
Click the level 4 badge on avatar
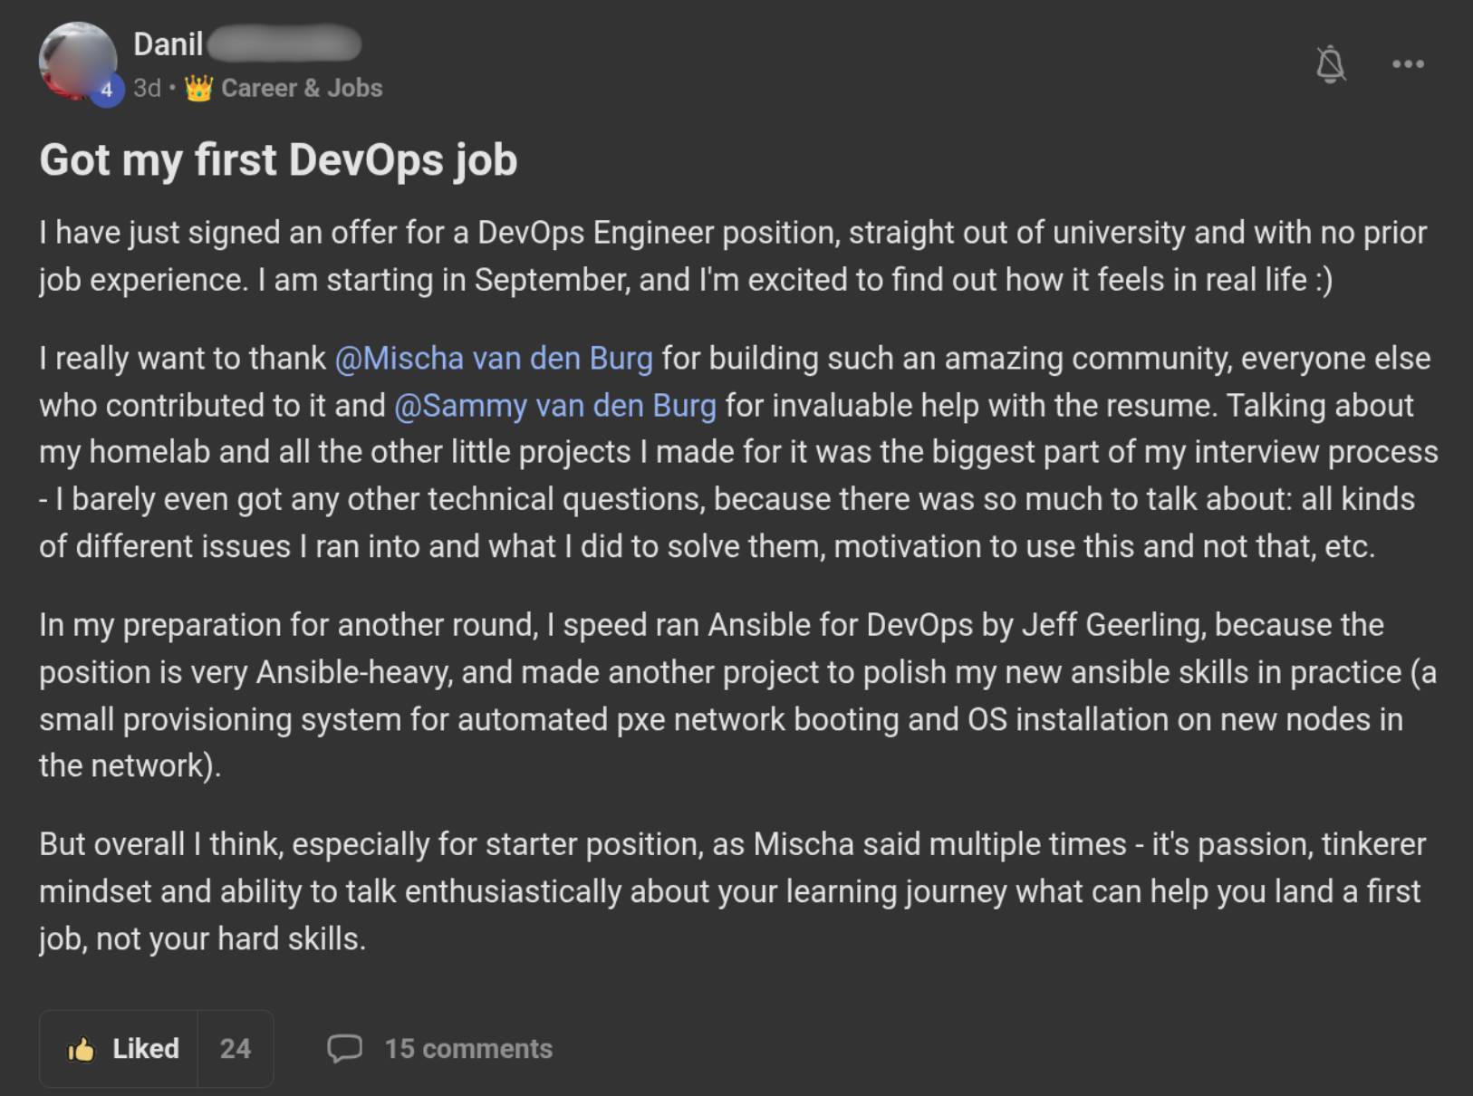[x=107, y=90]
